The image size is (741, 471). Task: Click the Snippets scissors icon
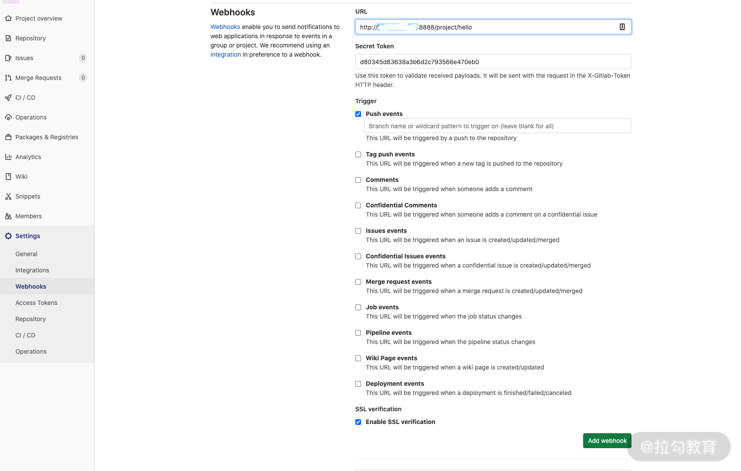click(8, 196)
